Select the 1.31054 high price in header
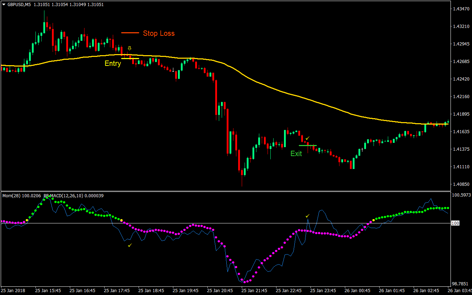 pyautogui.click(x=61, y=5)
